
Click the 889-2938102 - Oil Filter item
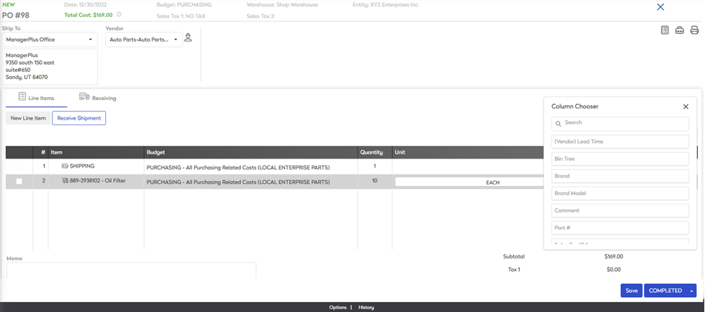97,180
